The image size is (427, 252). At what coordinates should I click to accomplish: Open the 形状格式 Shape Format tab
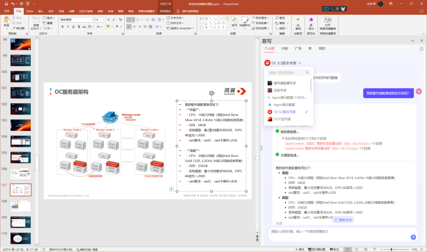coord(165,11)
